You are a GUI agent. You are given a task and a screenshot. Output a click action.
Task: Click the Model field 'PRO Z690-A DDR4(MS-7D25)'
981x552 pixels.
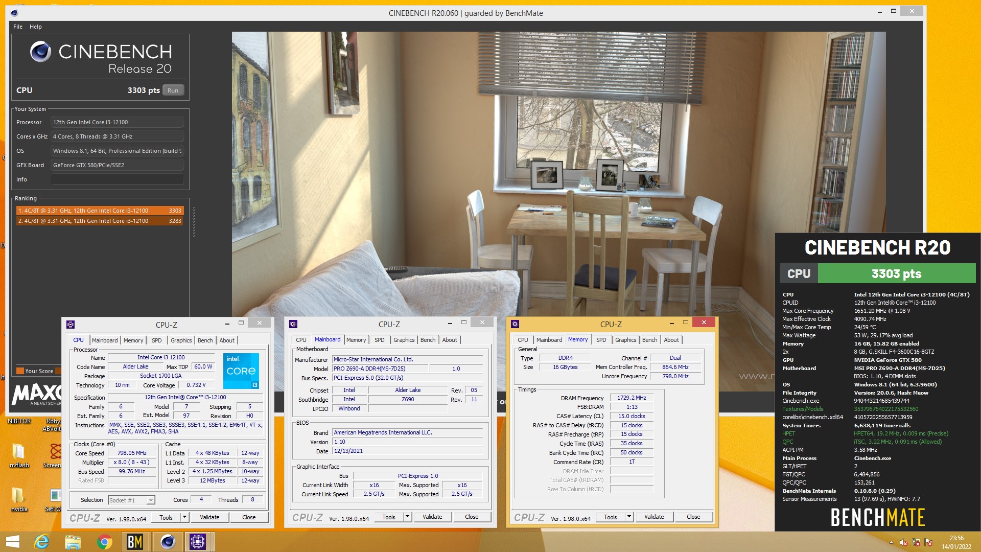(x=380, y=369)
